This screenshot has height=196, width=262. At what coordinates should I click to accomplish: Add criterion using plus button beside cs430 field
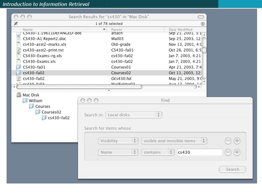tap(237, 152)
